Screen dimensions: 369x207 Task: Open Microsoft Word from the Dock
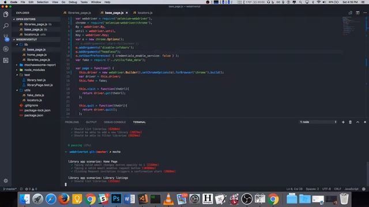[129, 199]
